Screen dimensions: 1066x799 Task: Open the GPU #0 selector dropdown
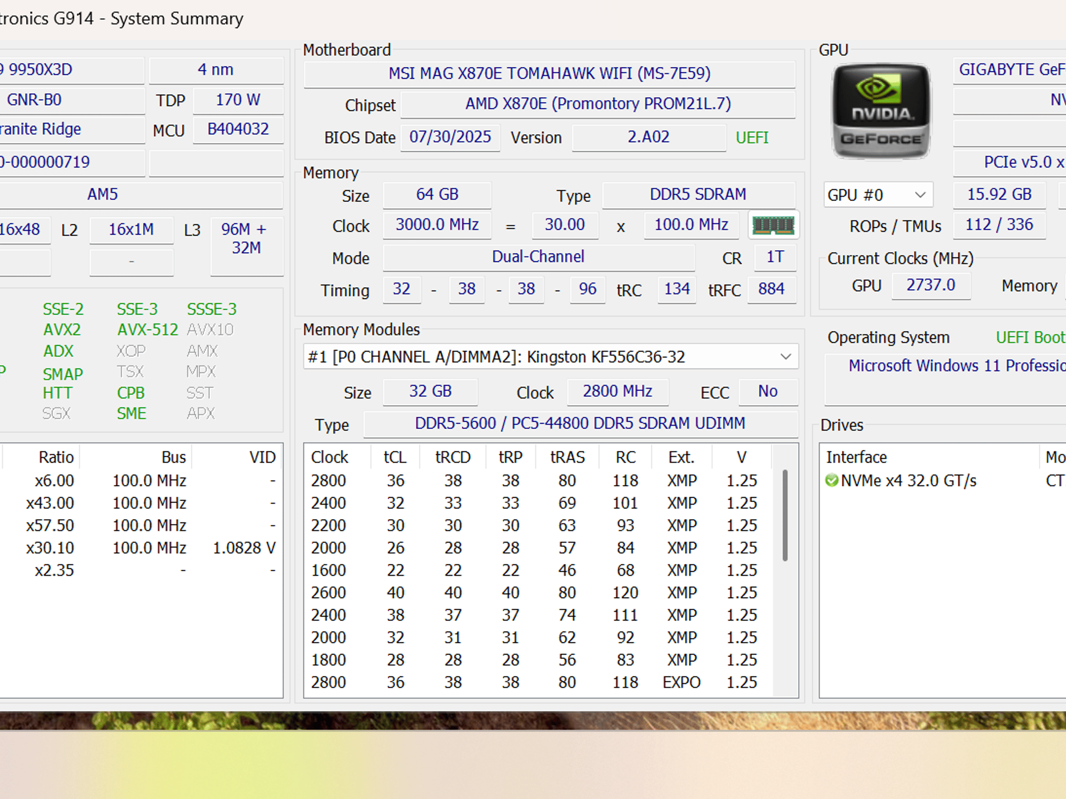coord(878,195)
